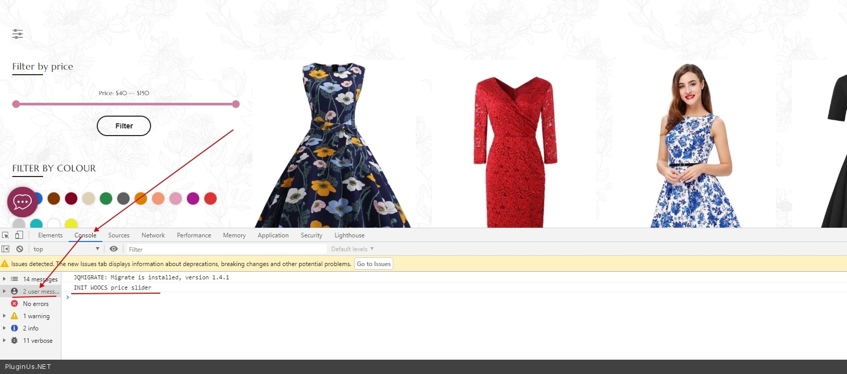Click the Go to Issues button

pyautogui.click(x=374, y=264)
